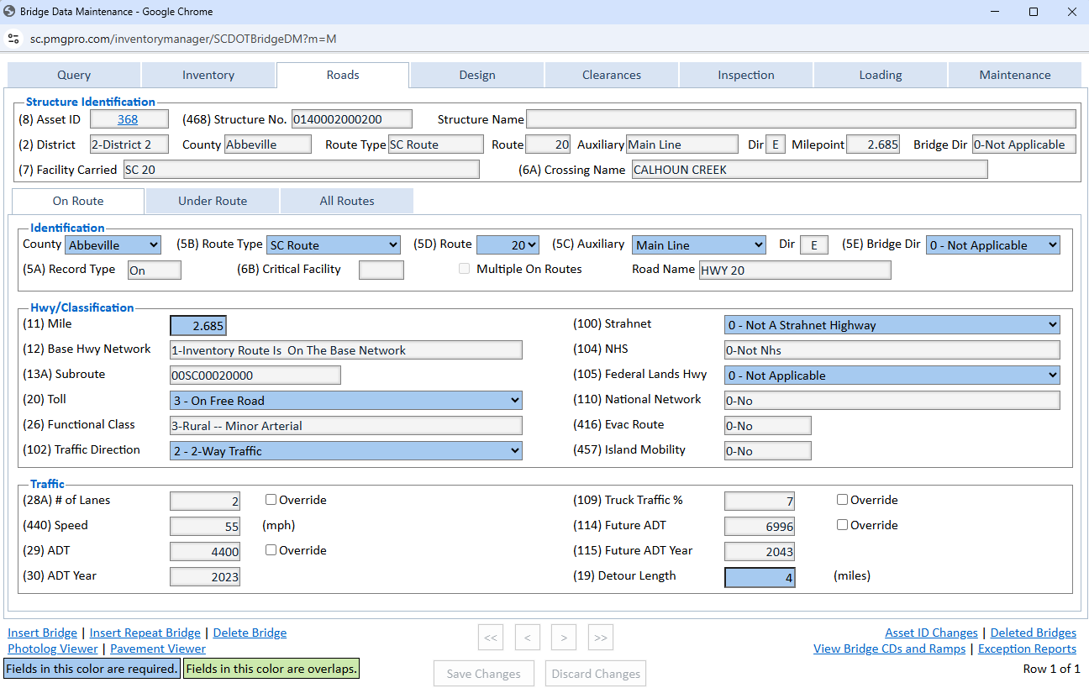Viewport: 1089px width, 688px height.
Task: Click the Insert Bridge link
Action: pyautogui.click(x=42, y=633)
